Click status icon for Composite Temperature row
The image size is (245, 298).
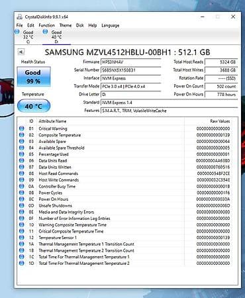(x=21, y=135)
